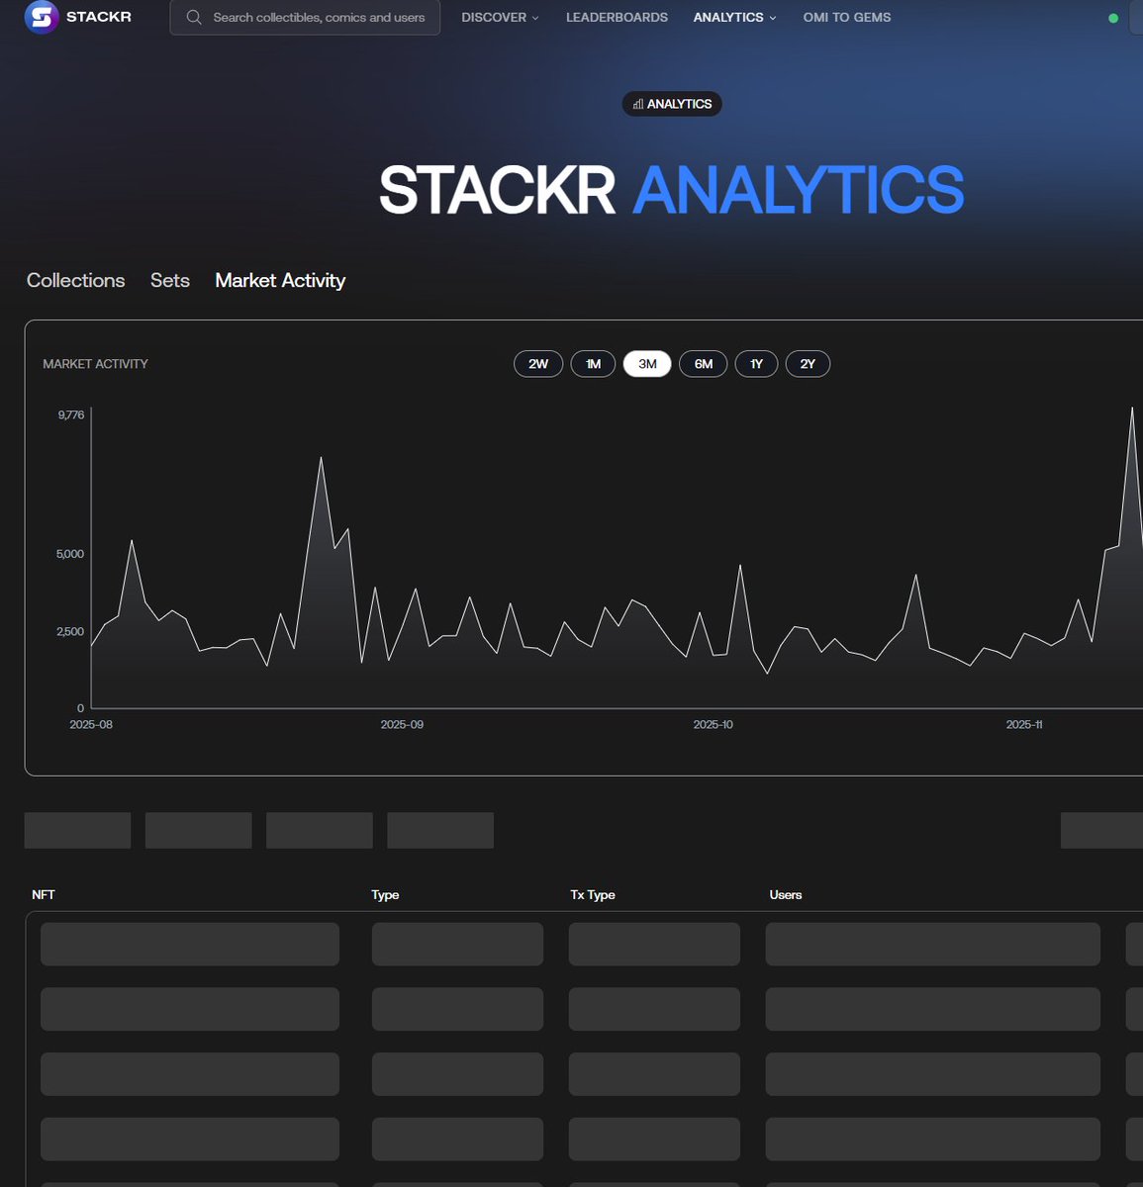Switch to the Sets tab

tap(170, 280)
